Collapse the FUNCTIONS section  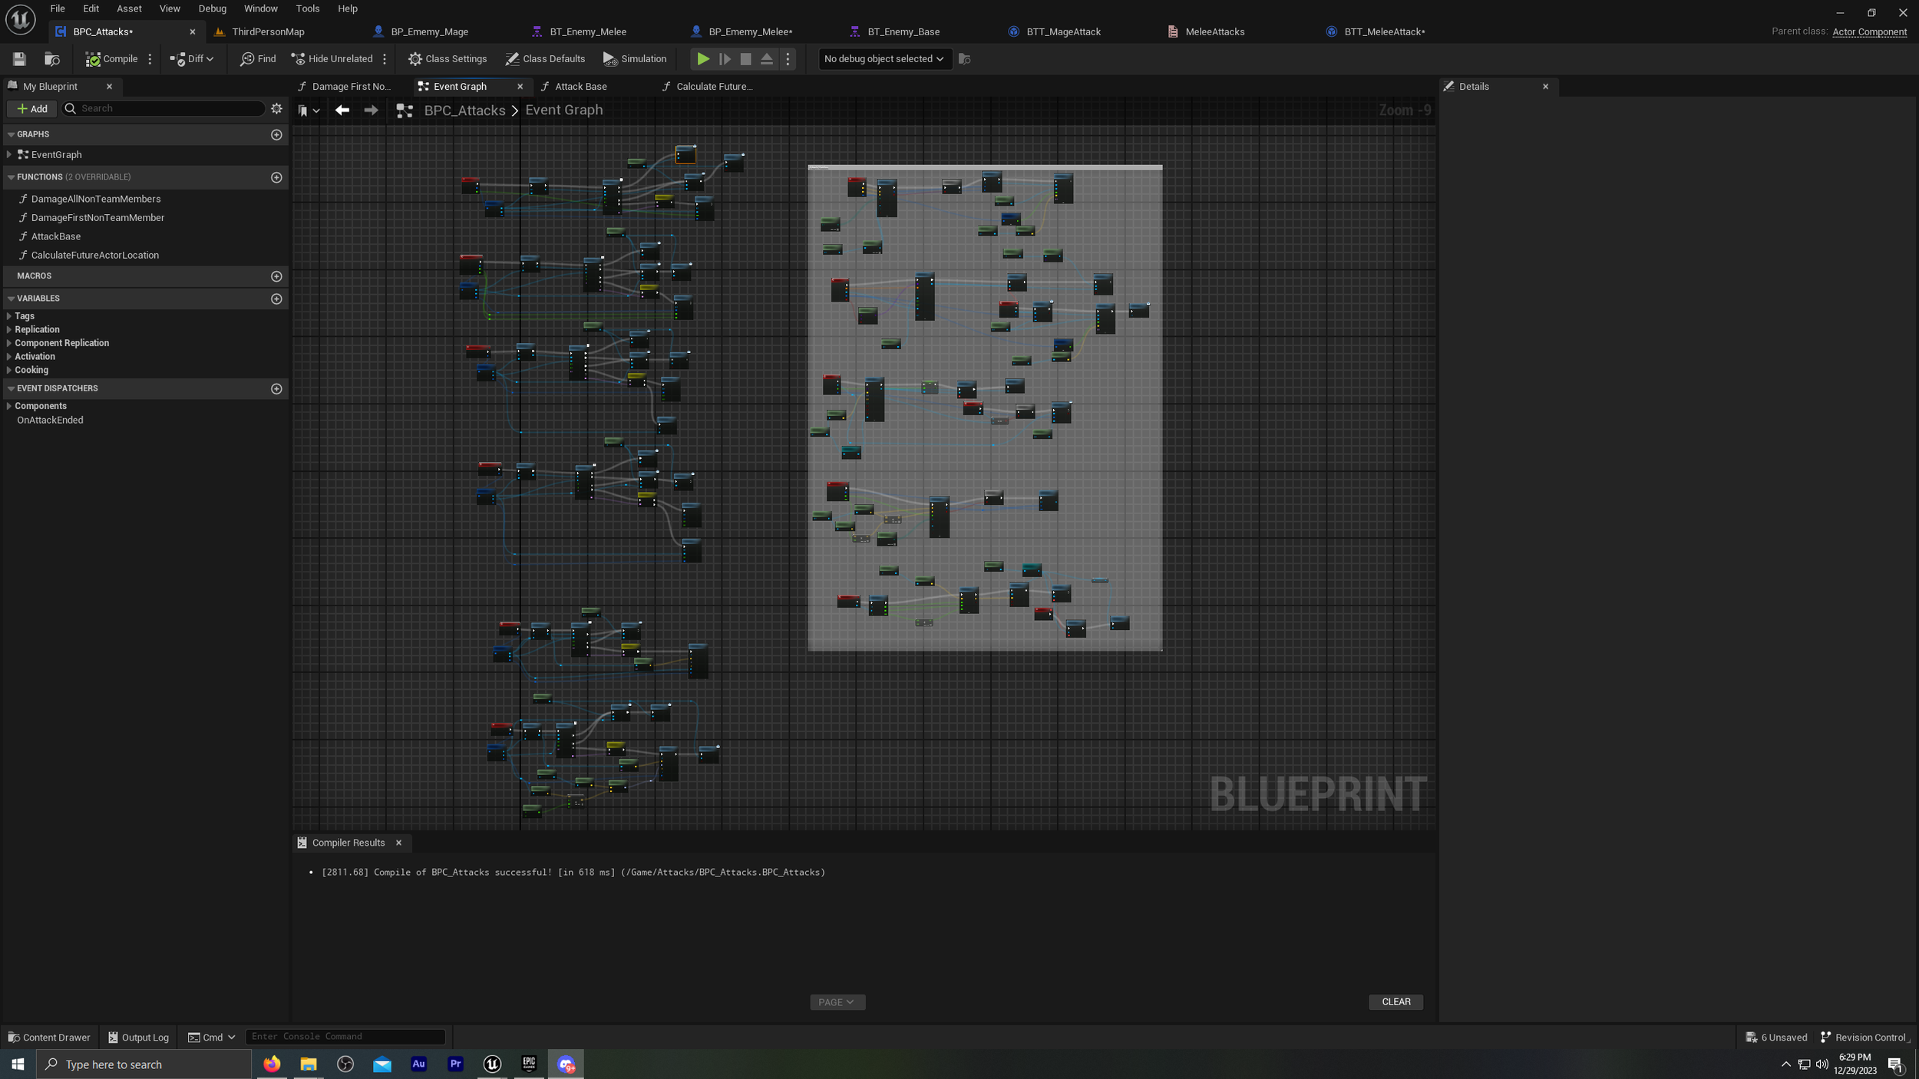pos(11,177)
